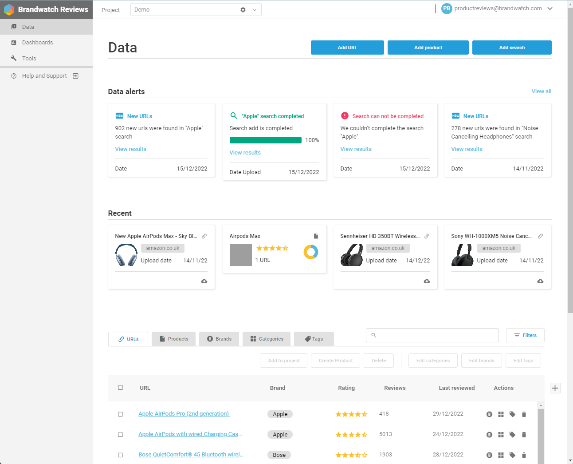Expand the user account menu chevron

pos(550,8)
